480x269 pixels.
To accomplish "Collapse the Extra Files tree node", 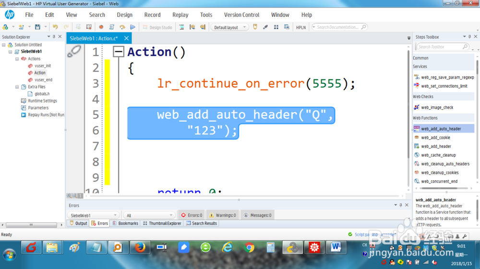I will pyautogui.click(x=17, y=87).
